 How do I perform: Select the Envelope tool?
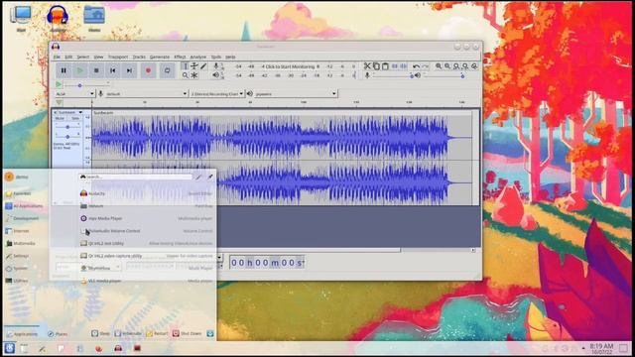(x=194, y=66)
